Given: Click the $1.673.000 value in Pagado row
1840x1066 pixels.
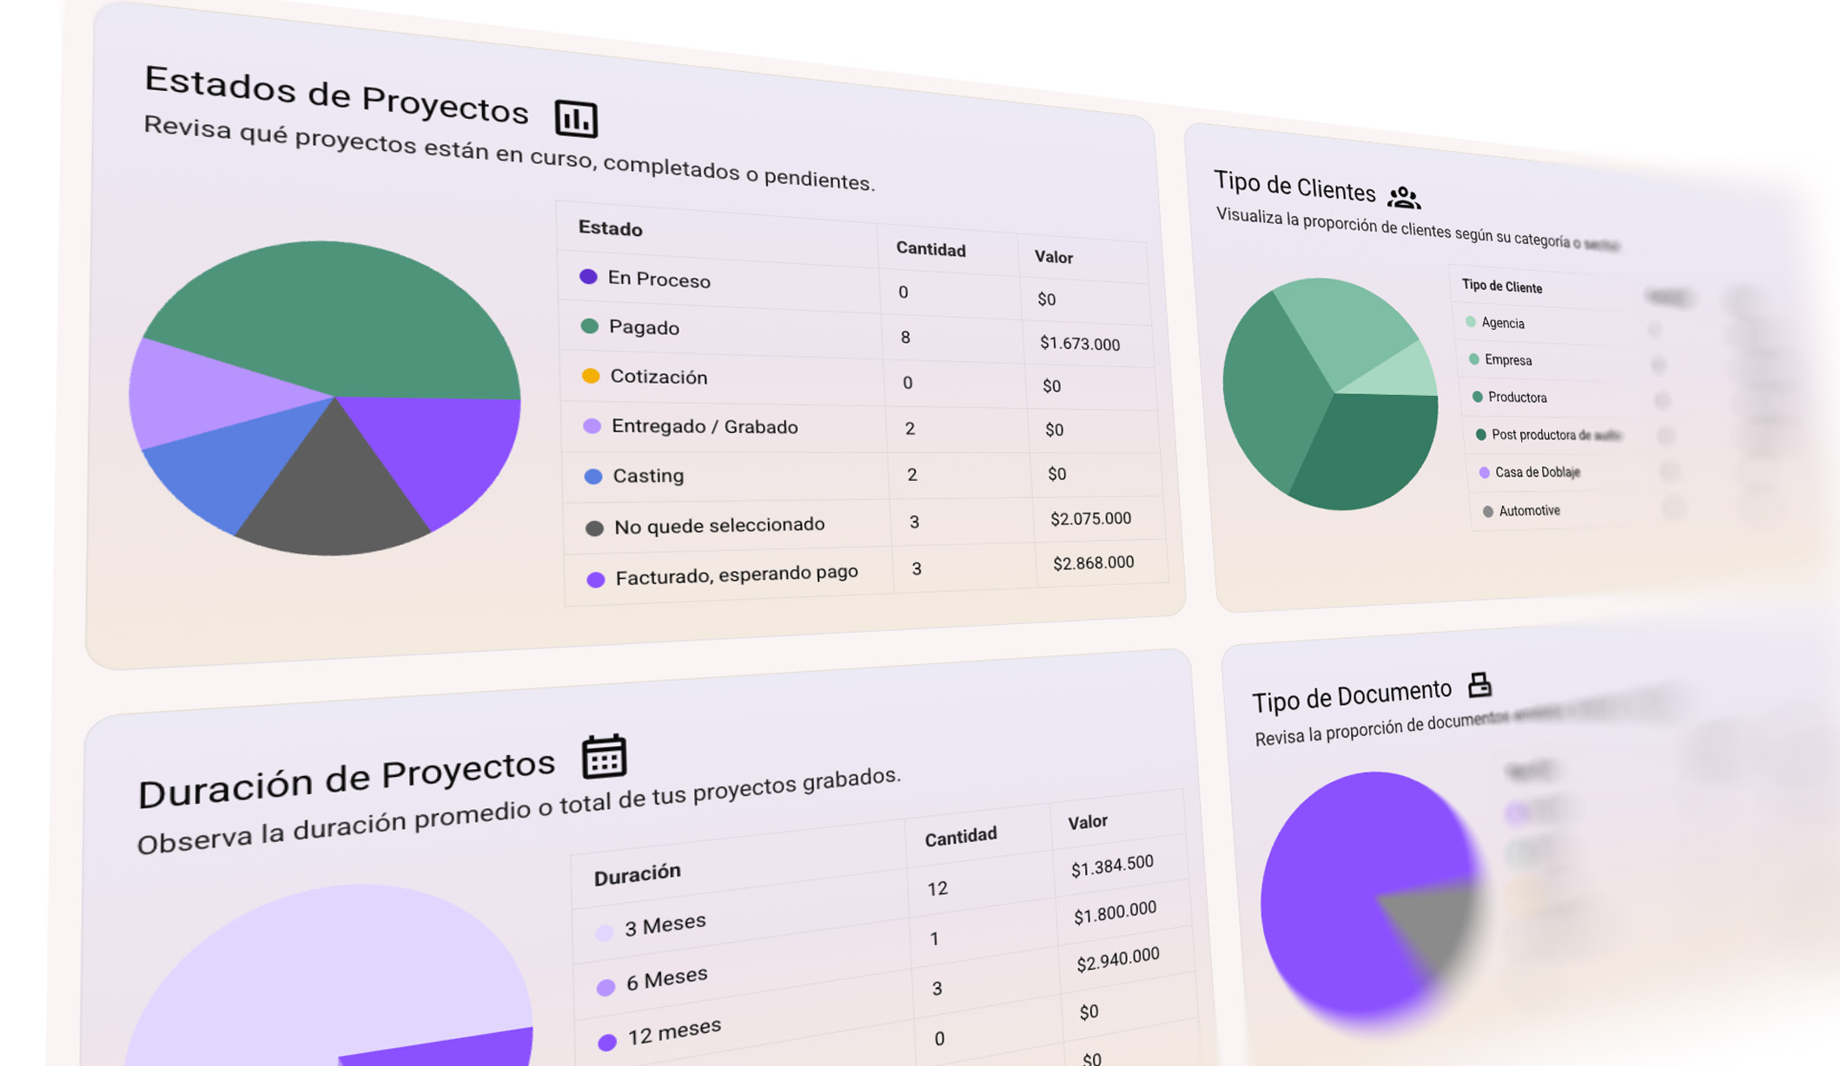Looking at the screenshot, I should (1080, 343).
